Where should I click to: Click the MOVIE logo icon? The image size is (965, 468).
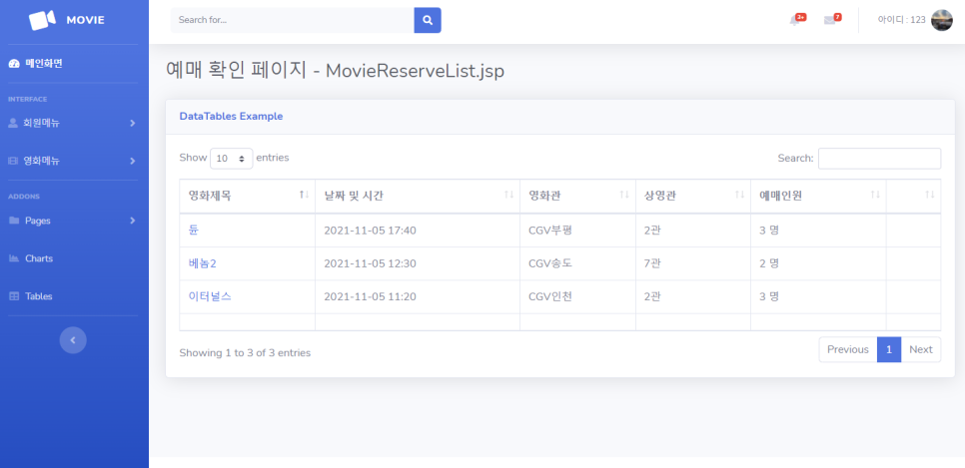pyautogui.click(x=43, y=20)
